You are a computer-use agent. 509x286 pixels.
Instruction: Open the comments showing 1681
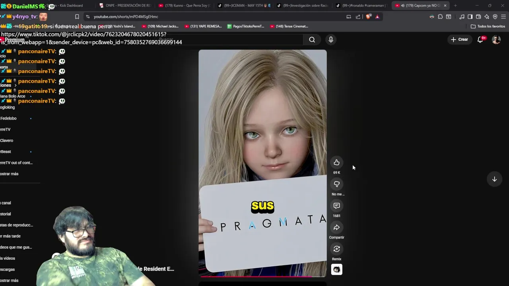coord(336,205)
